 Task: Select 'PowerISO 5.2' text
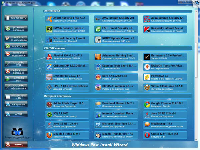click(x=160, y=76)
